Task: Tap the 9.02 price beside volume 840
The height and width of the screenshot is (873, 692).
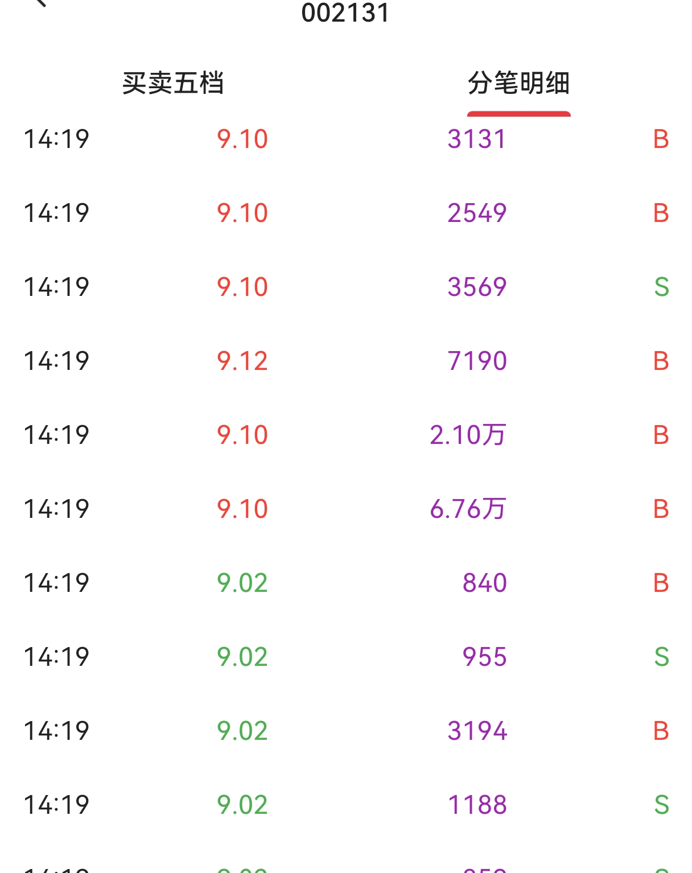Action: [242, 583]
